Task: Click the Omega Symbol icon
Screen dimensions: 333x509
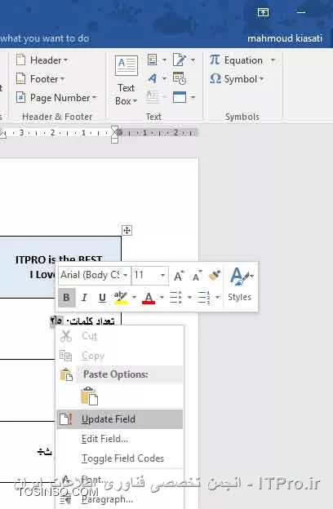Action: point(215,78)
